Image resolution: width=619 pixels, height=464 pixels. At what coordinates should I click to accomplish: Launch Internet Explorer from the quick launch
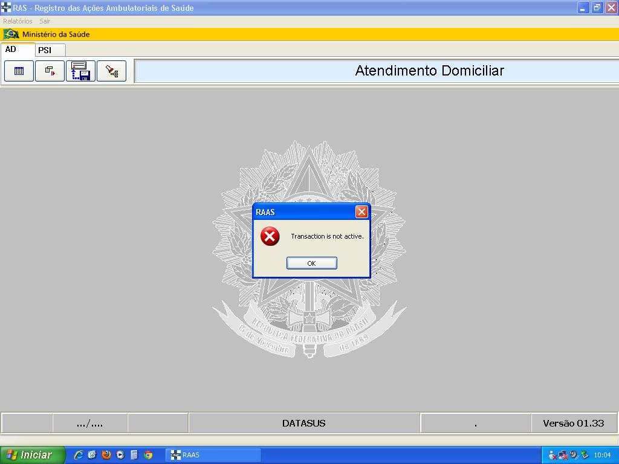coord(79,455)
